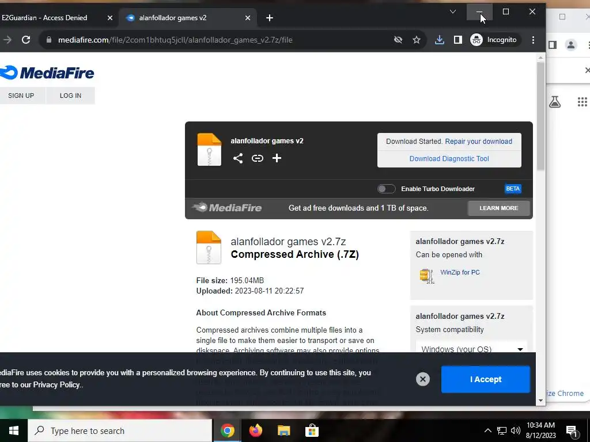The image size is (590, 442).
Task: Open Chrome from the taskbar
Action: coord(228,430)
